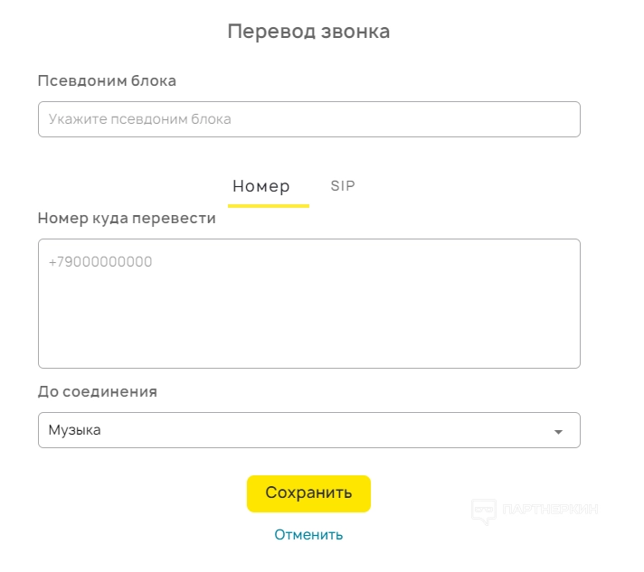Click the yellow underline beneath Номер tab

[x=268, y=206]
